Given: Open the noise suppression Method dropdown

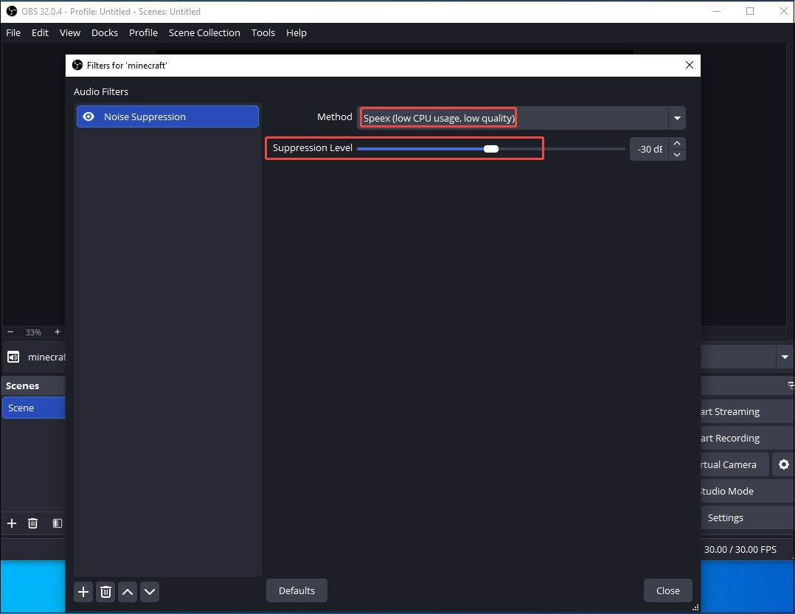Looking at the screenshot, I should click(676, 117).
